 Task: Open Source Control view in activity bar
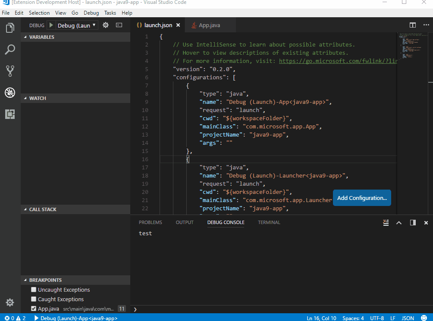click(10, 71)
